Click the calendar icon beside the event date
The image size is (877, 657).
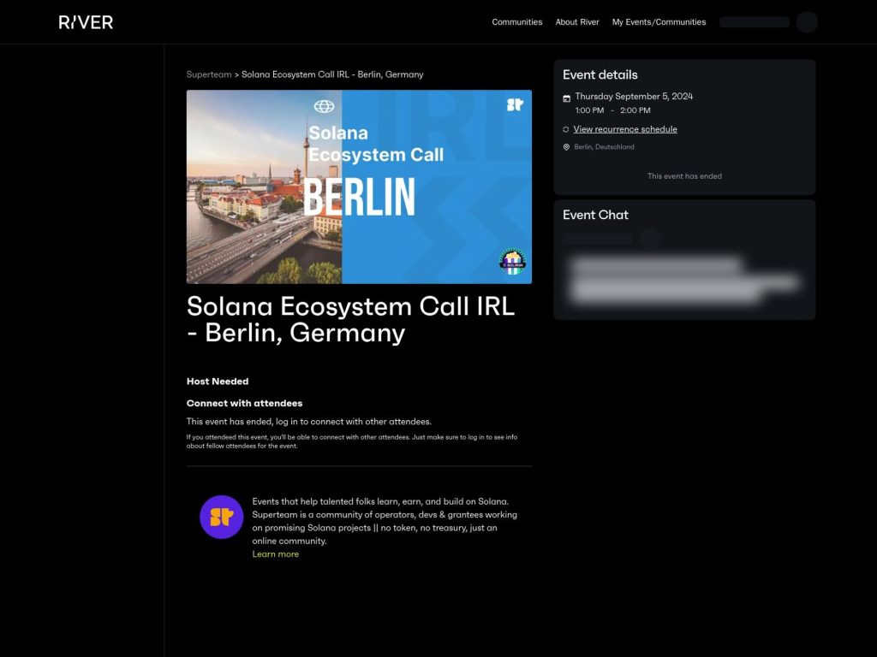(568, 96)
